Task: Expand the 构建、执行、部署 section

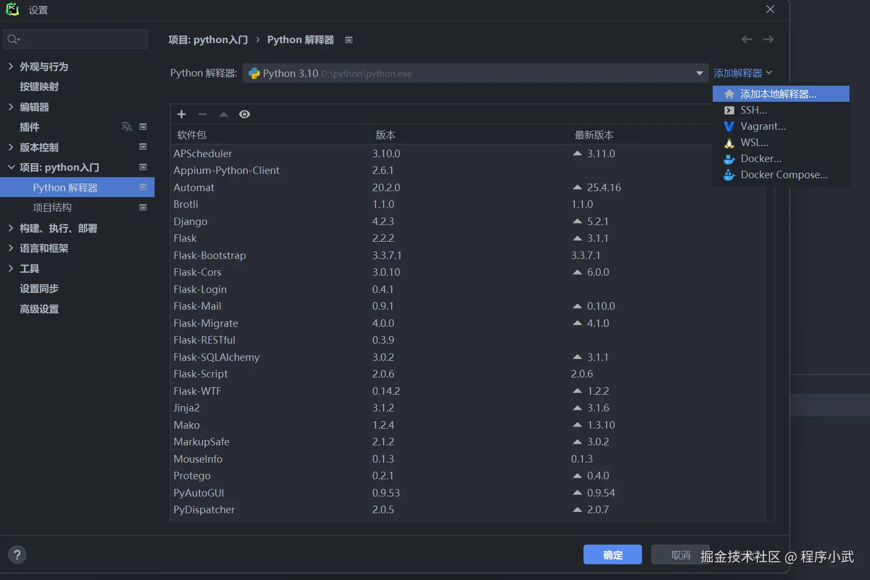Action: (x=11, y=228)
